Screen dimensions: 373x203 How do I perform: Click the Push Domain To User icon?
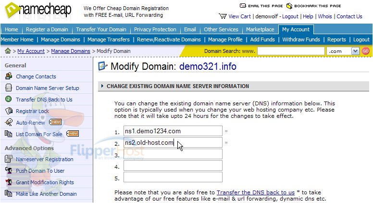[9, 170]
